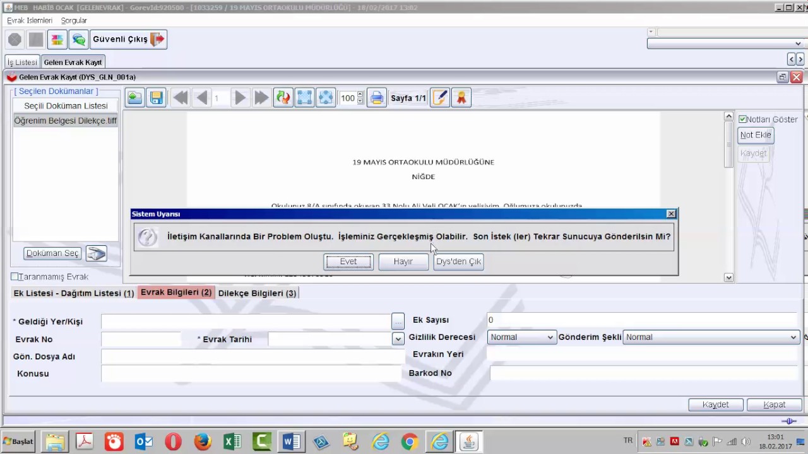Image resolution: width=808 pixels, height=454 pixels.
Task: Open the Sorgular menu
Action: [74, 21]
